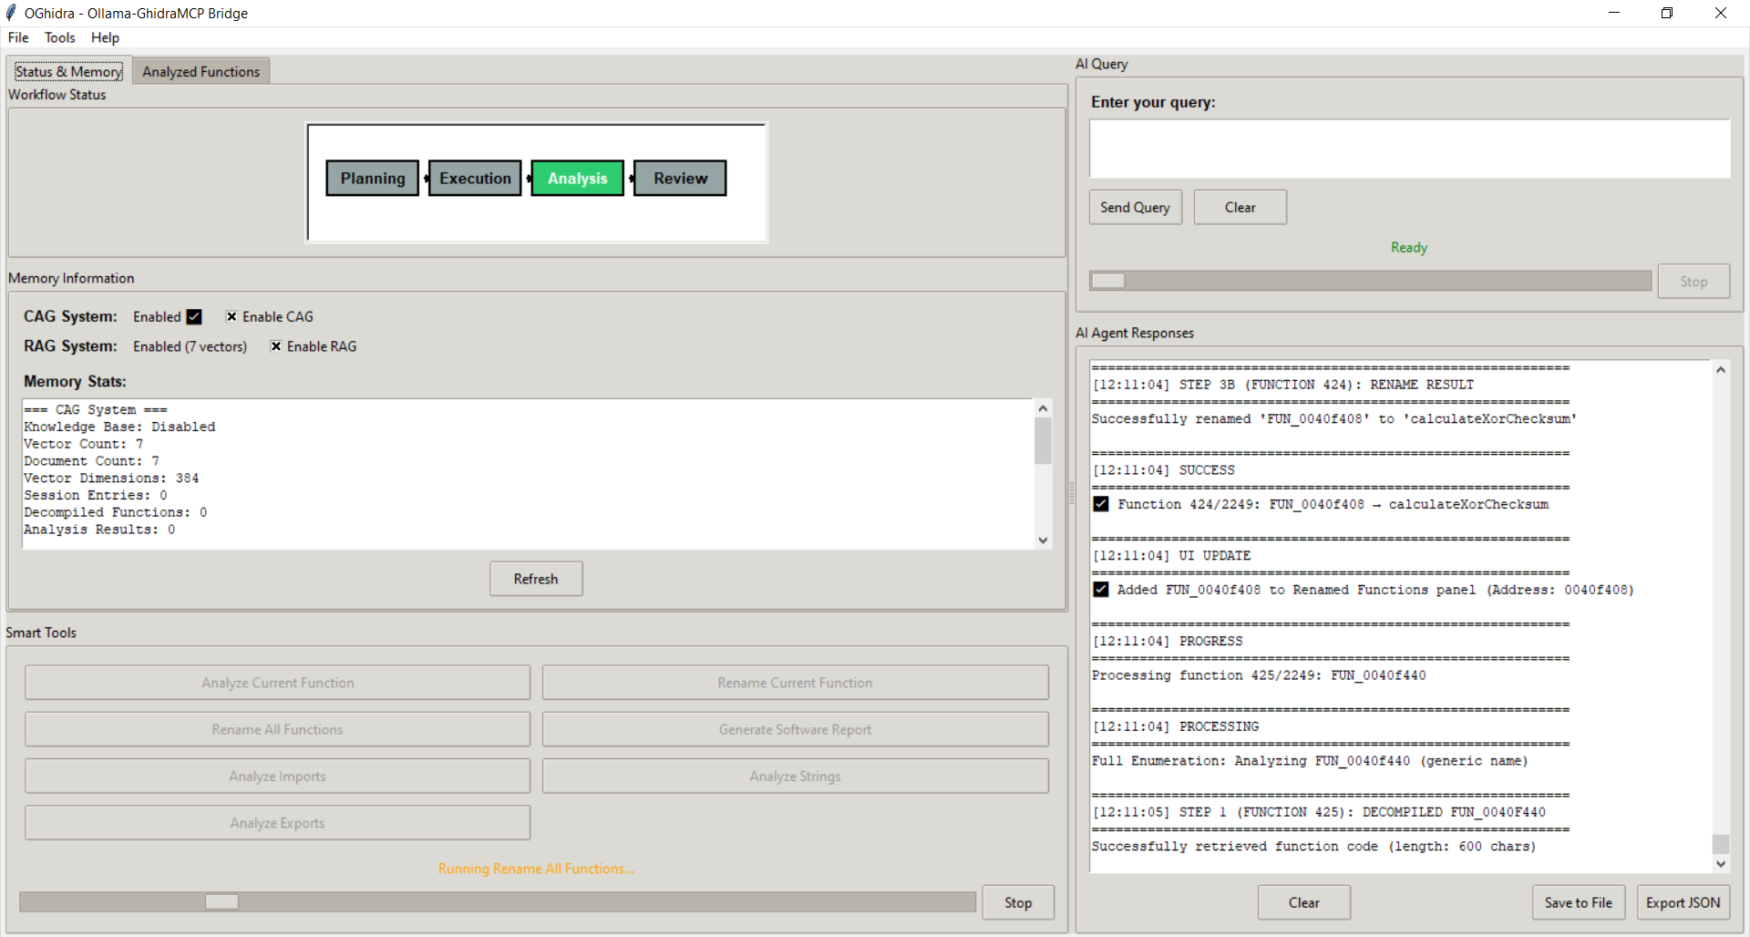Click the Enter your query text field
This screenshot has width=1750, height=937.
click(1409, 149)
